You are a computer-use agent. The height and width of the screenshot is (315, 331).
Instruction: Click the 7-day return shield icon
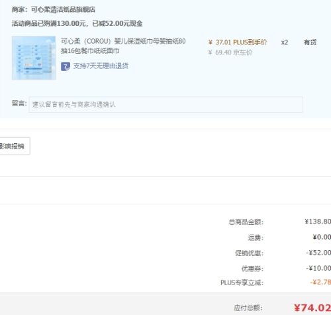point(66,66)
